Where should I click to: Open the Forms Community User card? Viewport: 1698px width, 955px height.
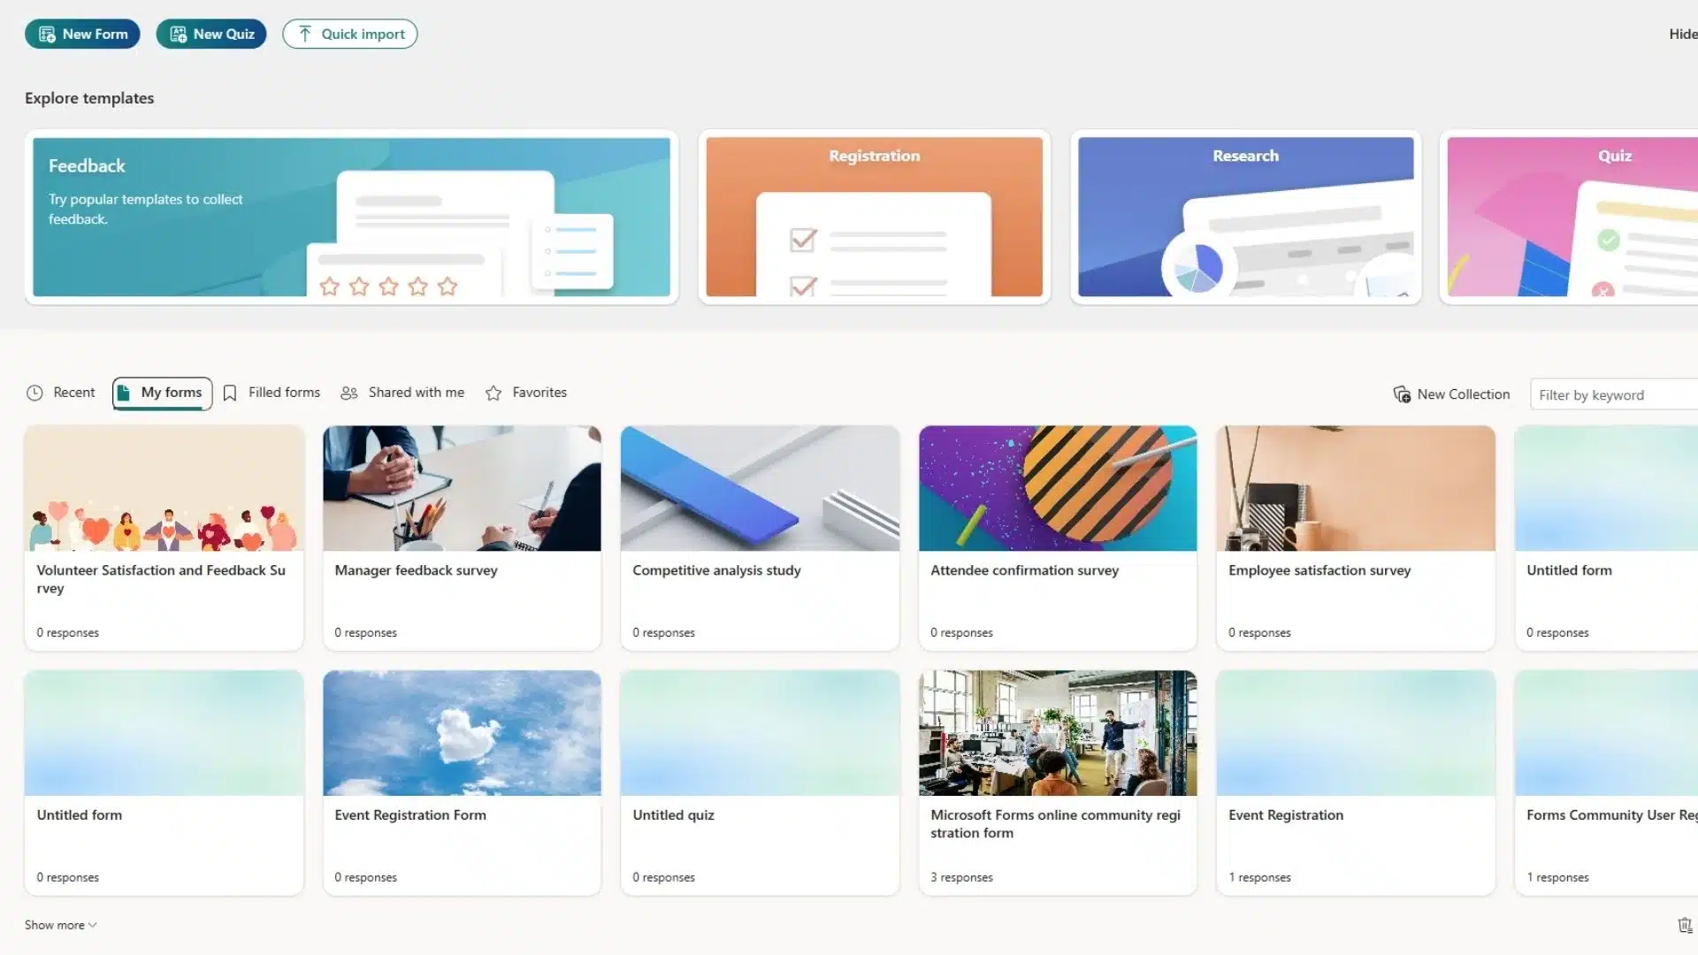tap(1606, 783)
